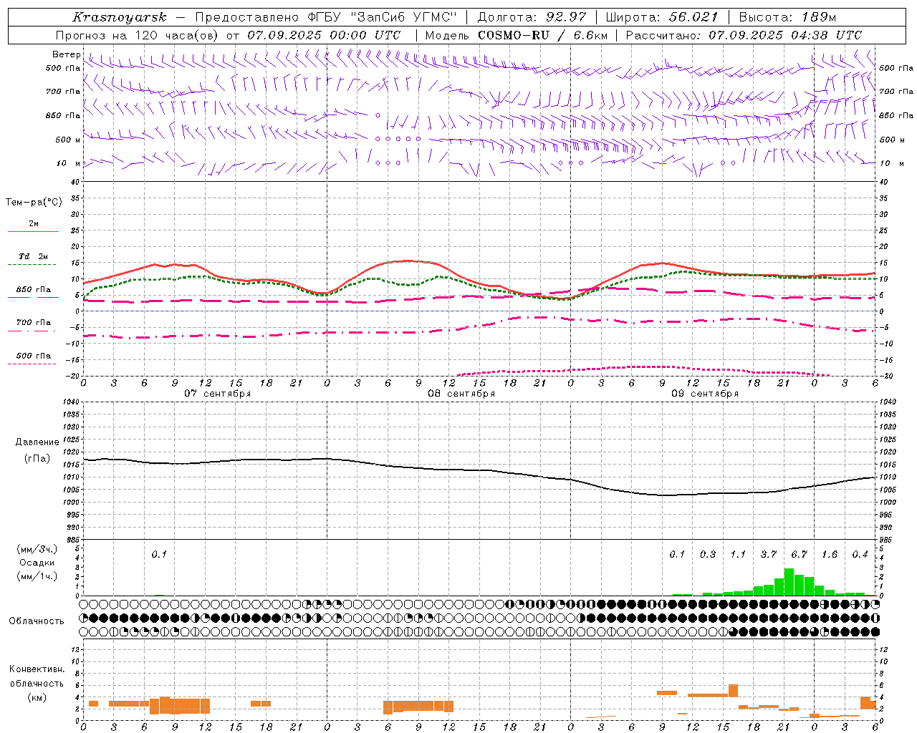Click the "(мм/1ч.)" precipitation unit label
The width and height of the screenshot is (917, 733).
[x=37, y=576]
